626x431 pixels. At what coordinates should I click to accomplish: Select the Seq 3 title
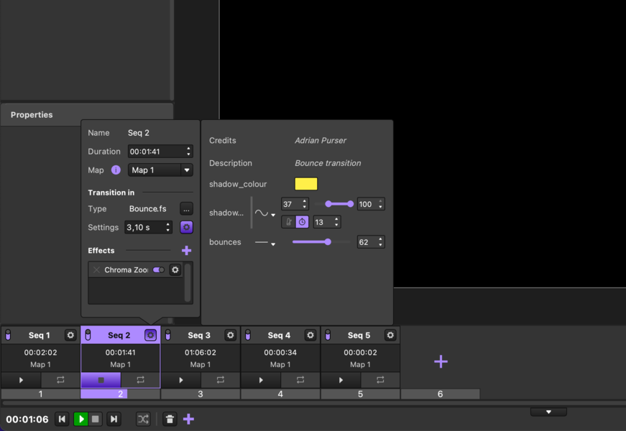(x=199, y=335)
